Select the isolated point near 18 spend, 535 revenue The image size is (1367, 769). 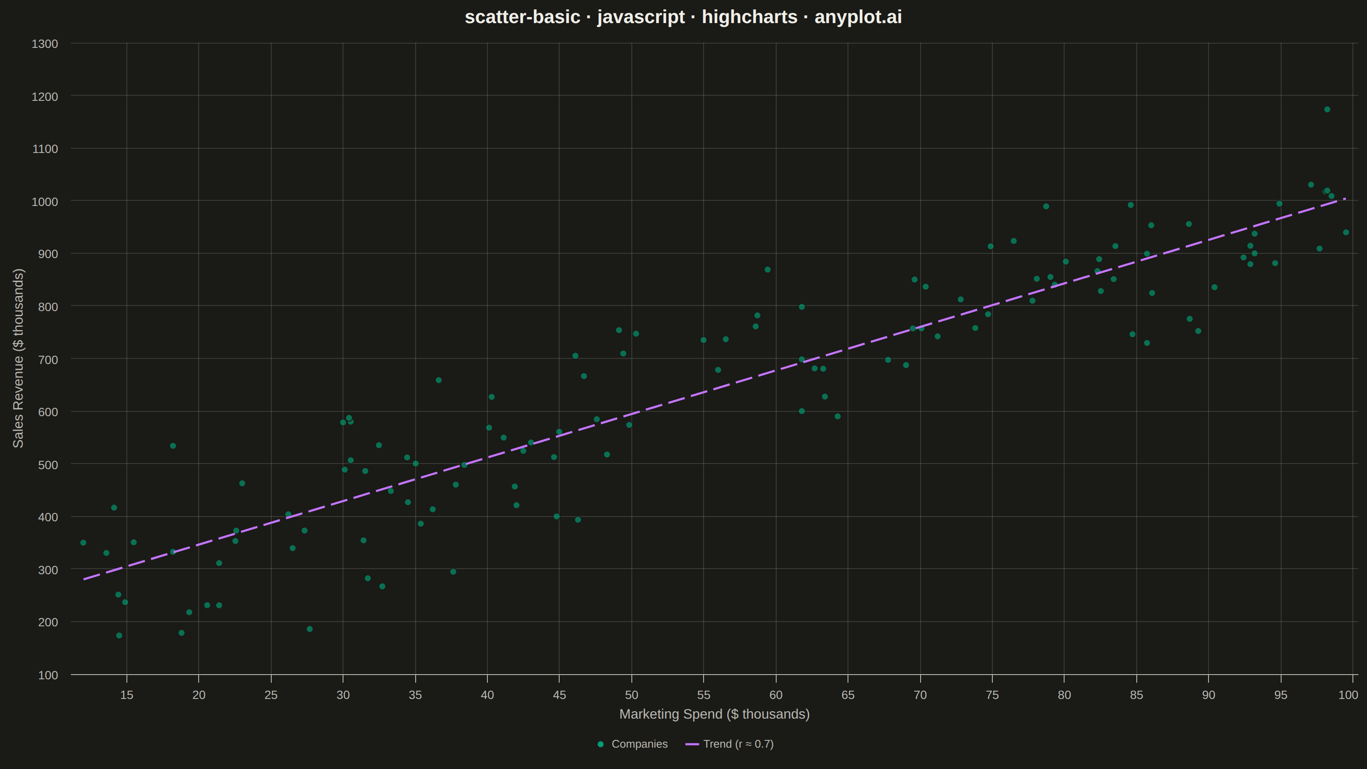(173, 446)
